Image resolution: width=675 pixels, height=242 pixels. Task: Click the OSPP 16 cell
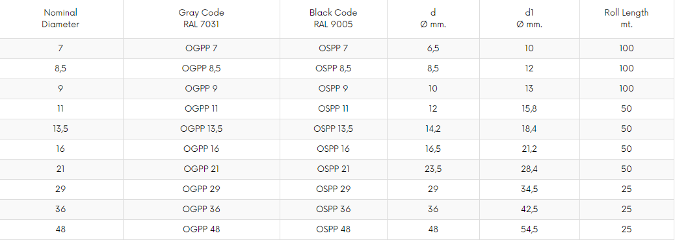[x=333, y=149]
